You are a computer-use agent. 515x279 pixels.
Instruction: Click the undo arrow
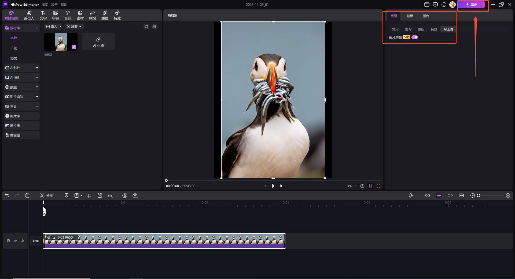7,195
